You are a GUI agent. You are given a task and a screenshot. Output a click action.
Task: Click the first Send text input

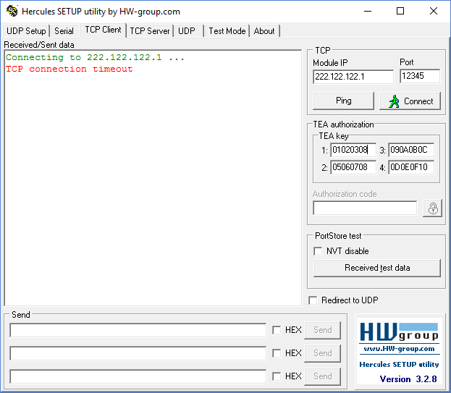coord(138,330)
